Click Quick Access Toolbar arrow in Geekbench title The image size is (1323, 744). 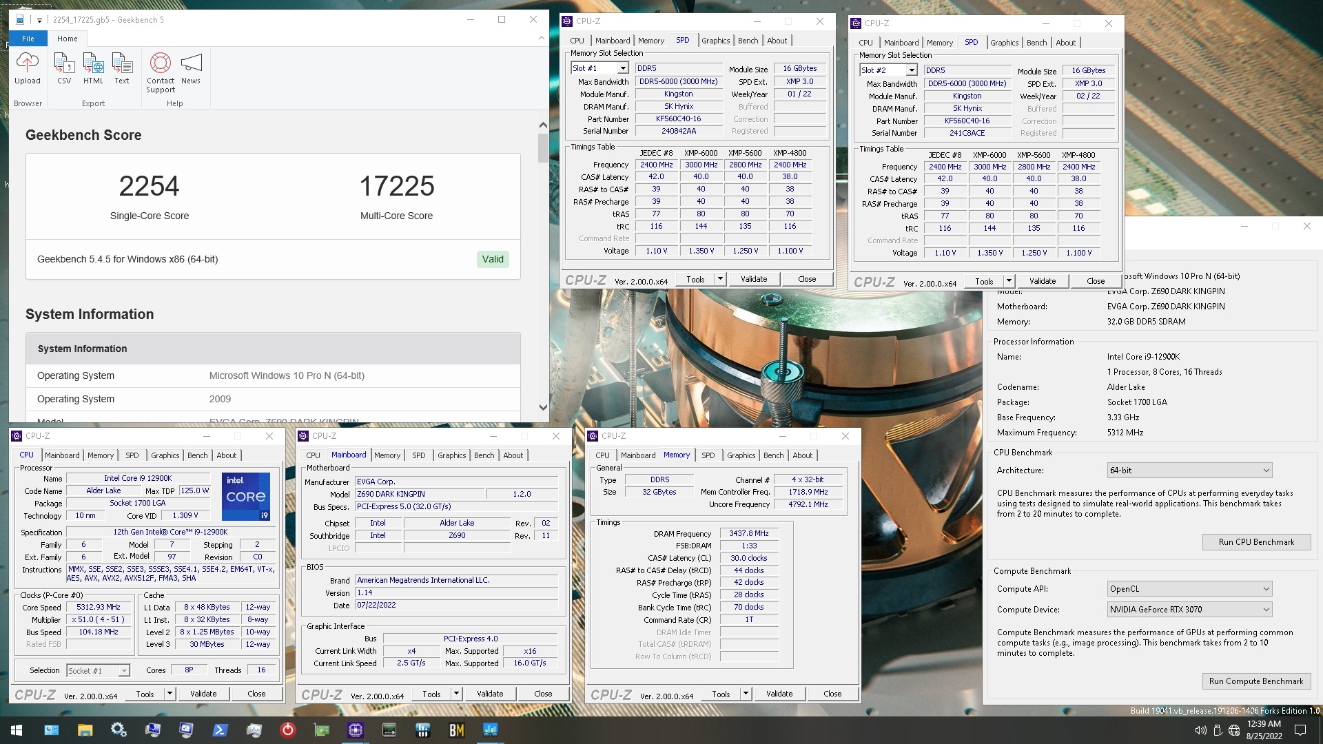pyautogui.click(x=39, y=20)
